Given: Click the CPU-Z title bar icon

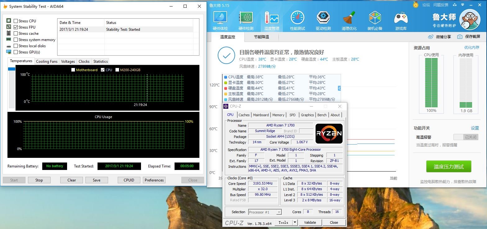Looking at the screenshot, I should pos(226,106).
